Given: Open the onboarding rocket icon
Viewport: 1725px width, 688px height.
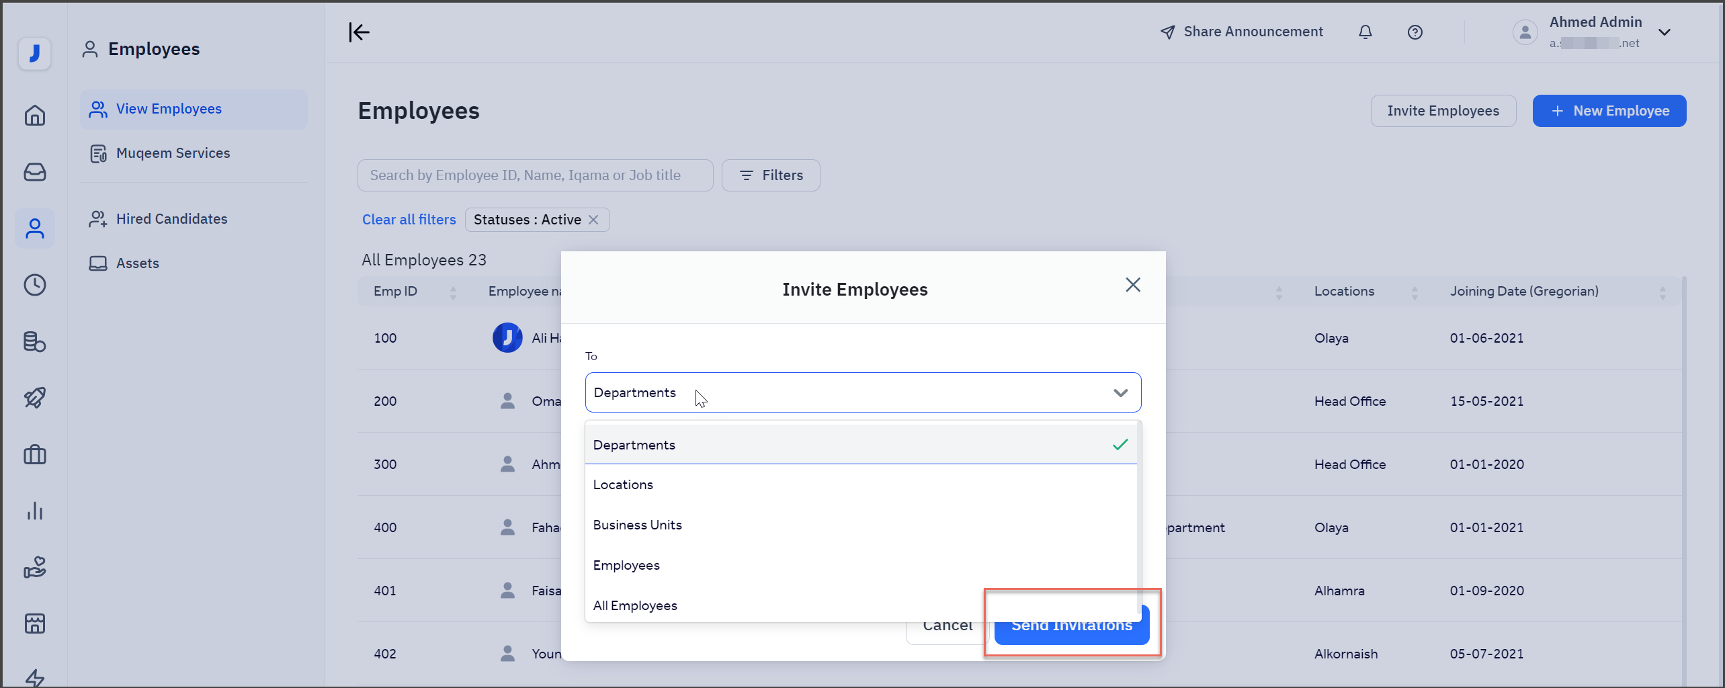Looking at the screenshot, I should [35, 397].
